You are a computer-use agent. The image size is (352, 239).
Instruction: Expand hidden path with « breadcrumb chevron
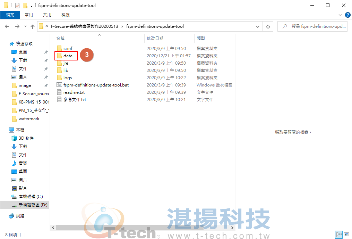47,26
